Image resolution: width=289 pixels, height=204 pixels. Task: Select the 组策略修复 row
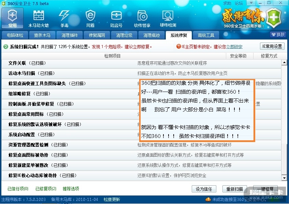141,94
